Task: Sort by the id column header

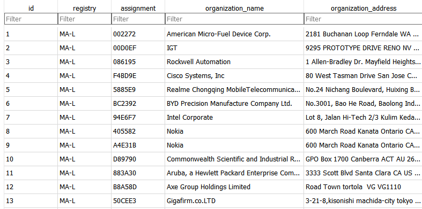Action: (x=31, y=8)
